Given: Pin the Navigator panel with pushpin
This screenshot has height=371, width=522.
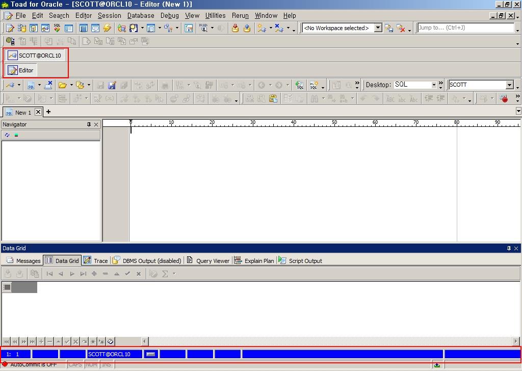Looking at the screenshot, I should tap(89, 124).
